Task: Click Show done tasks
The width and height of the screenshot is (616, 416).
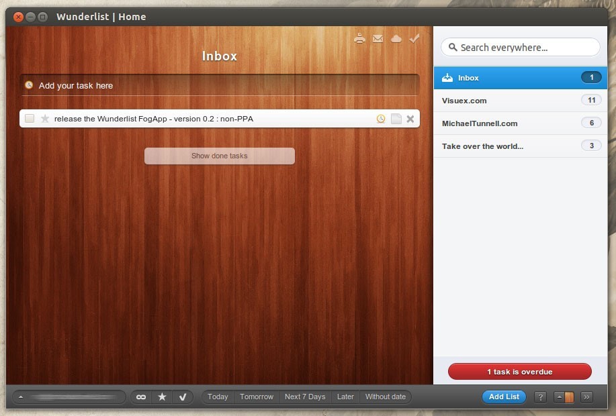Action: pyautogui.click(x=219, y=156)
